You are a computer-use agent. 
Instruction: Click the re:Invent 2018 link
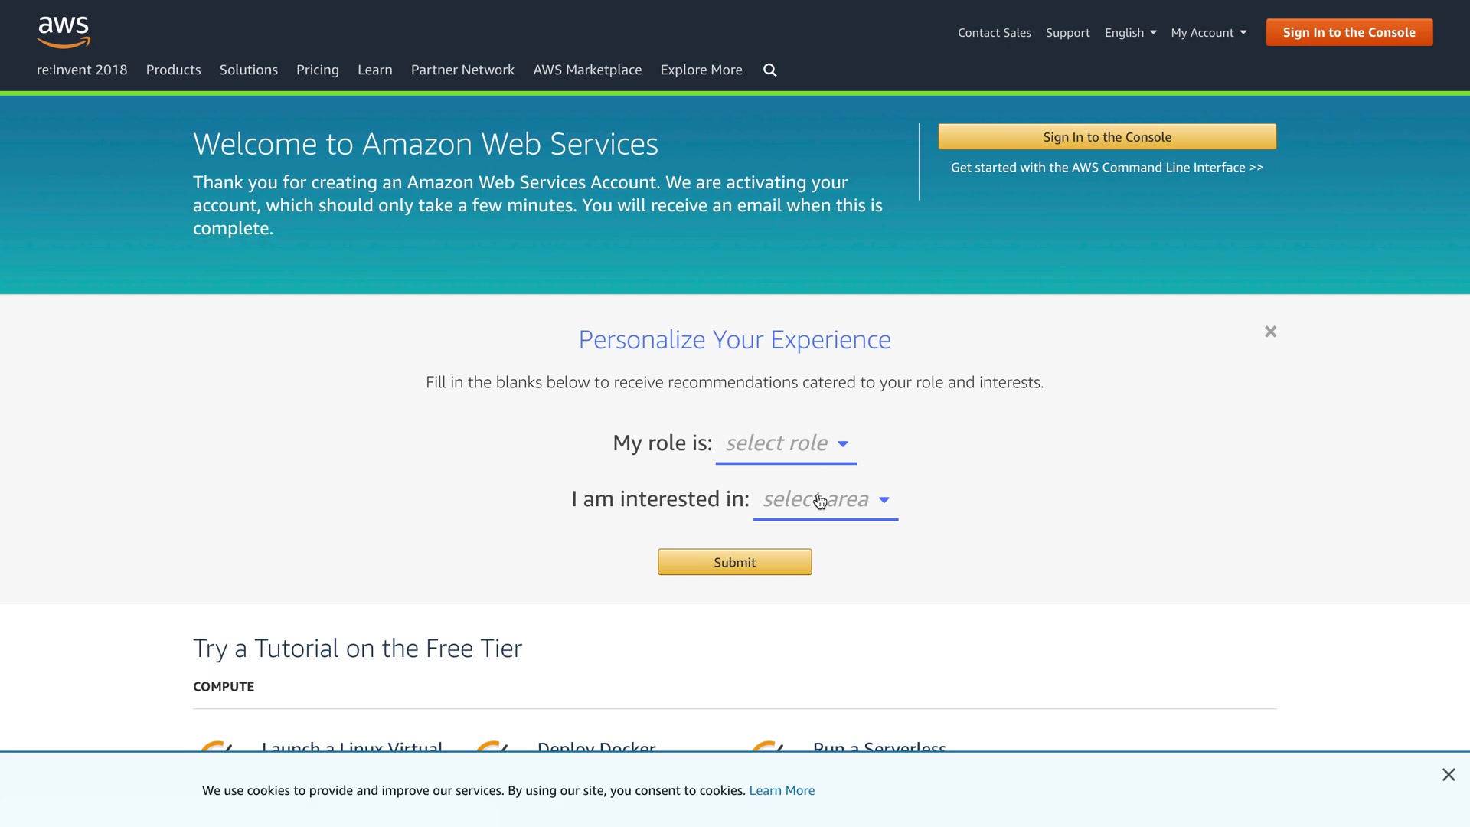point(82,70)
